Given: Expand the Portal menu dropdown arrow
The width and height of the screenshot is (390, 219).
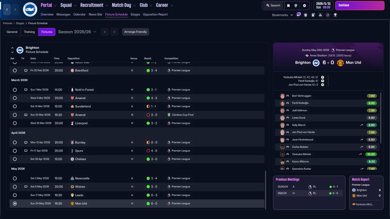Looking at the screenshot, I should (x=55, y=5).
